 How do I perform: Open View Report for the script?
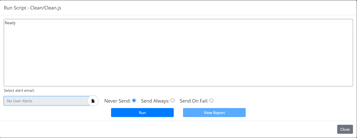[x=214, y=113]
